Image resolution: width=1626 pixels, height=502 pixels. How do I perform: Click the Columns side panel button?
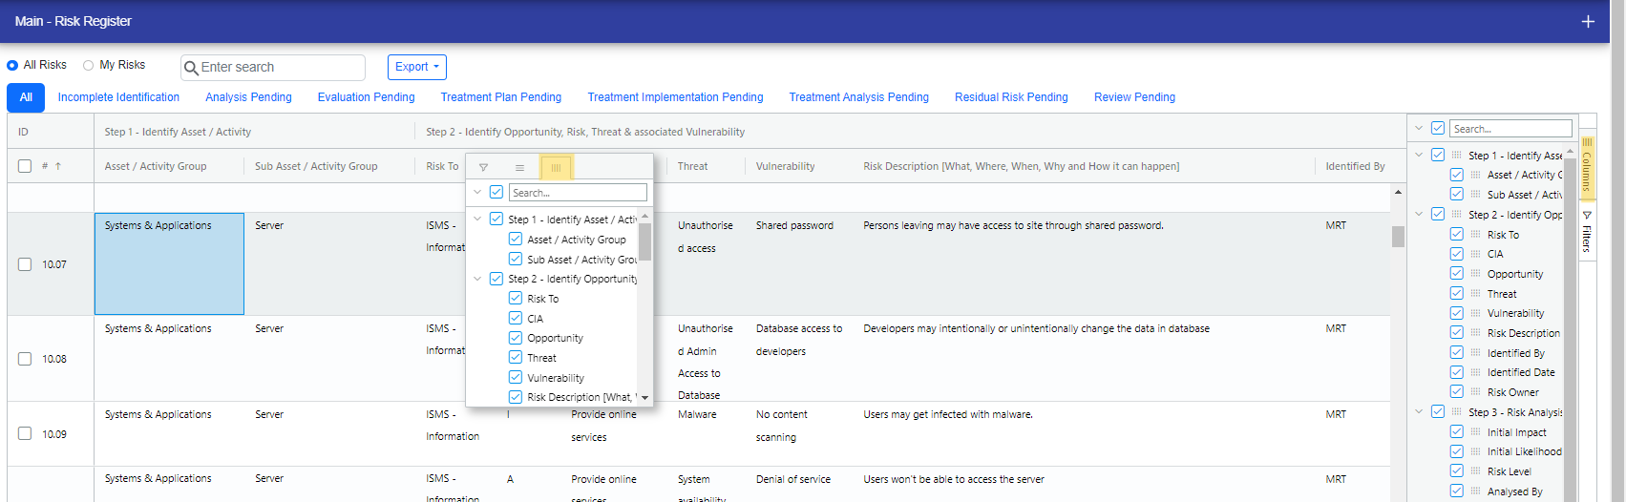tap(1587, 164)
